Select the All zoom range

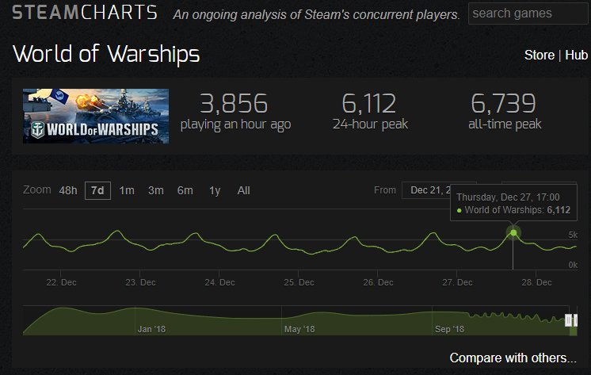[x=243, y=191]
